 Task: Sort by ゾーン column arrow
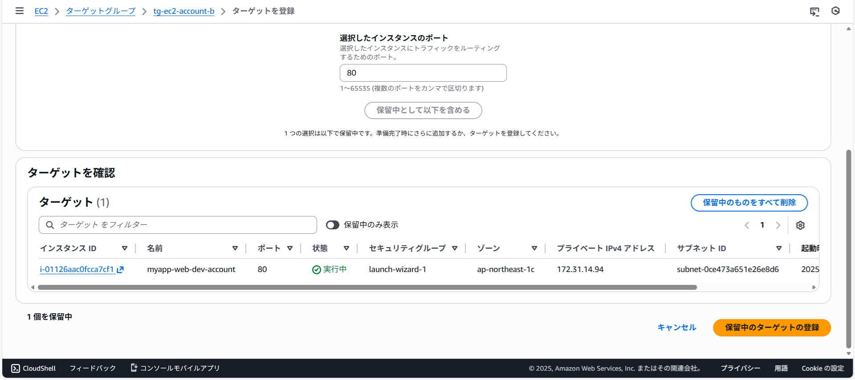pyautogui.click(x=534, y=248)
